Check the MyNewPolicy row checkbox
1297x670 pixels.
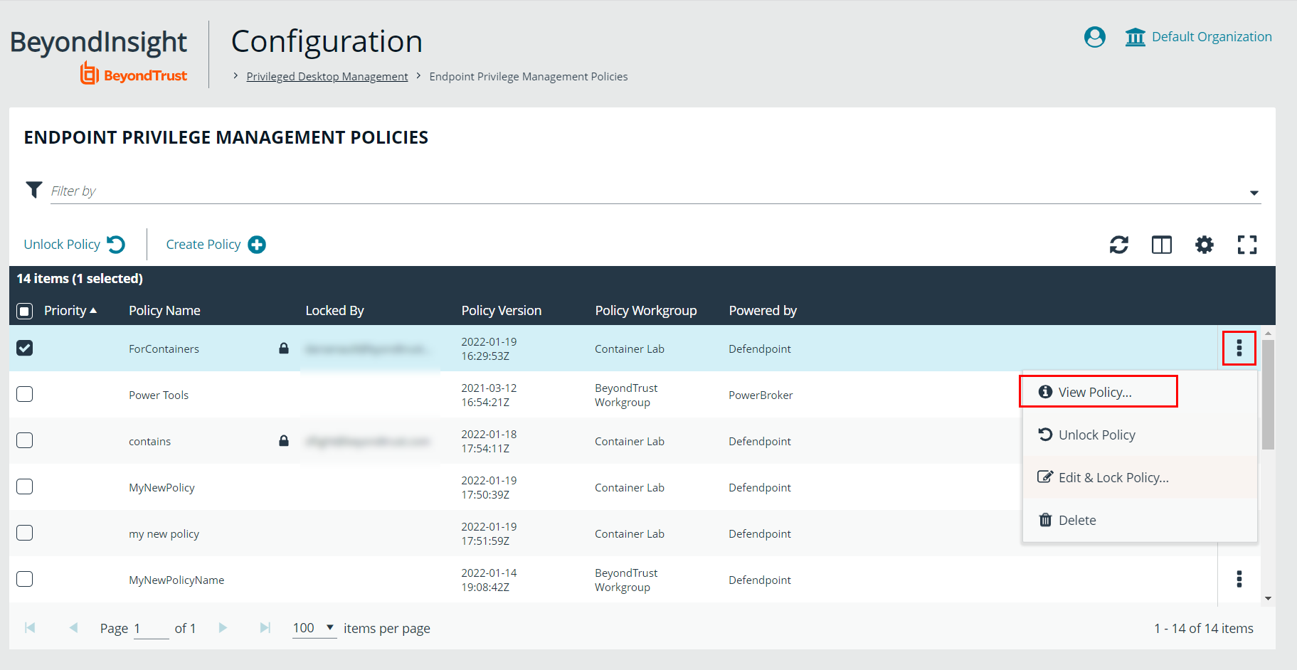tap(25, 486)
